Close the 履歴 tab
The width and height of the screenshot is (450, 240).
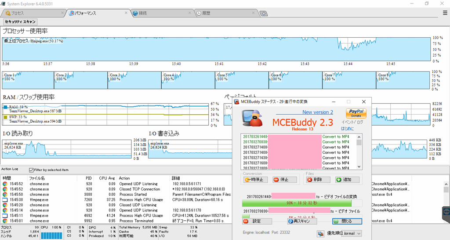253,13
